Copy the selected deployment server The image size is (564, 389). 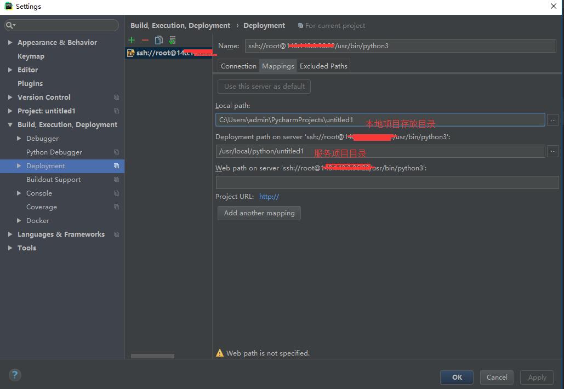(x=158, y=40)
